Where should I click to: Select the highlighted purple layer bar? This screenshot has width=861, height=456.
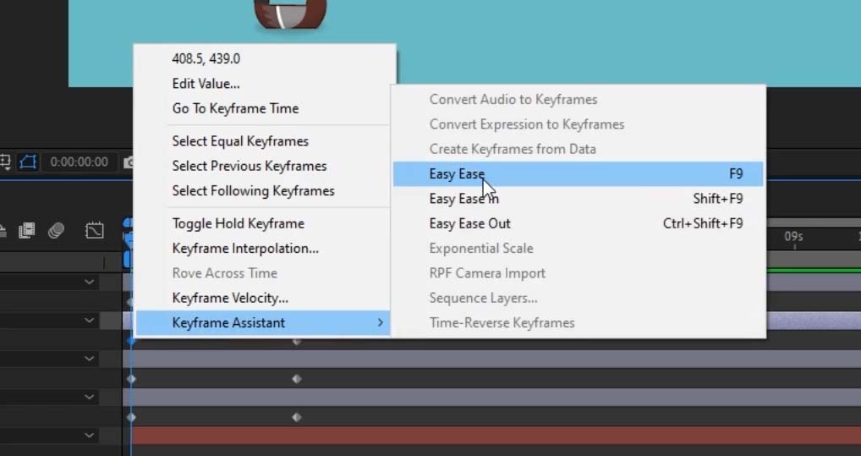tap(814, 321)
